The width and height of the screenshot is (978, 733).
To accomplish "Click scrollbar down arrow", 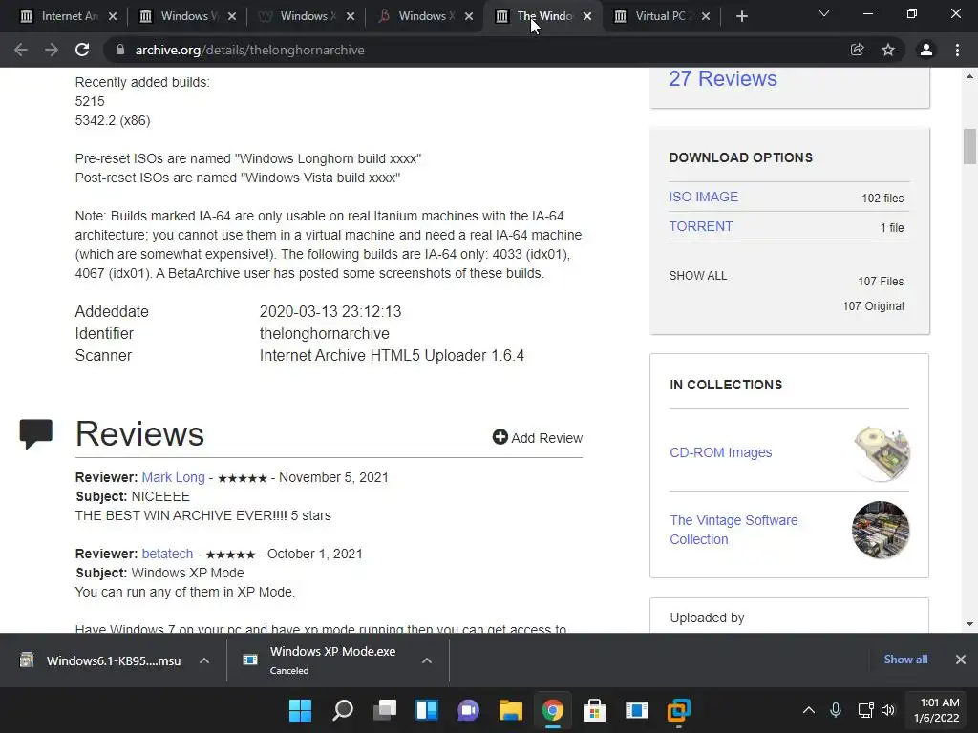I will pyautogui.click(x=969, y=624).
